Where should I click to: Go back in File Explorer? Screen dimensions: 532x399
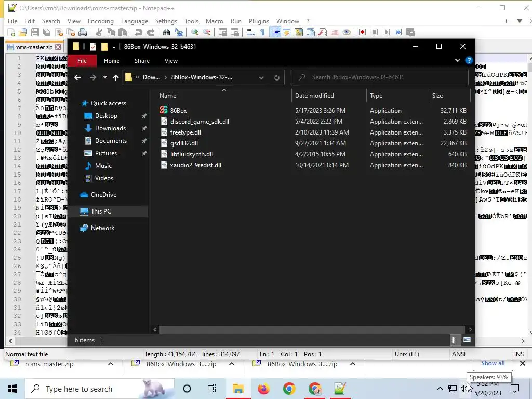click(77, 77)
